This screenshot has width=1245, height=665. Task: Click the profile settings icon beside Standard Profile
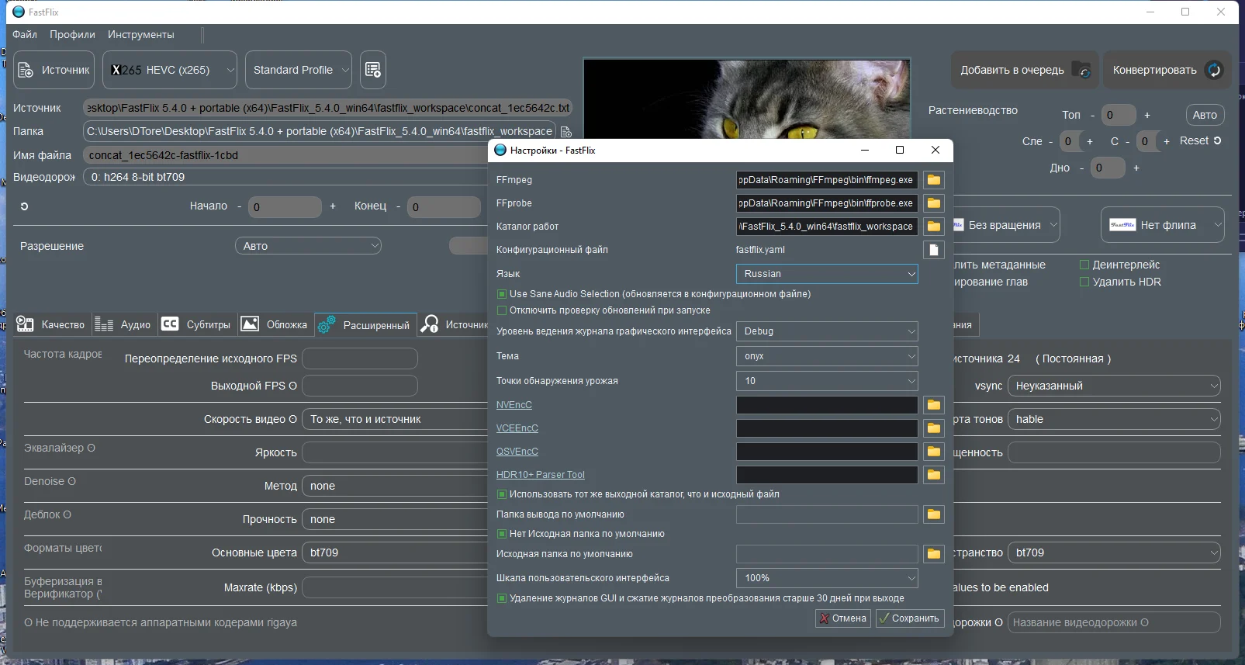[x=373, y=70]
